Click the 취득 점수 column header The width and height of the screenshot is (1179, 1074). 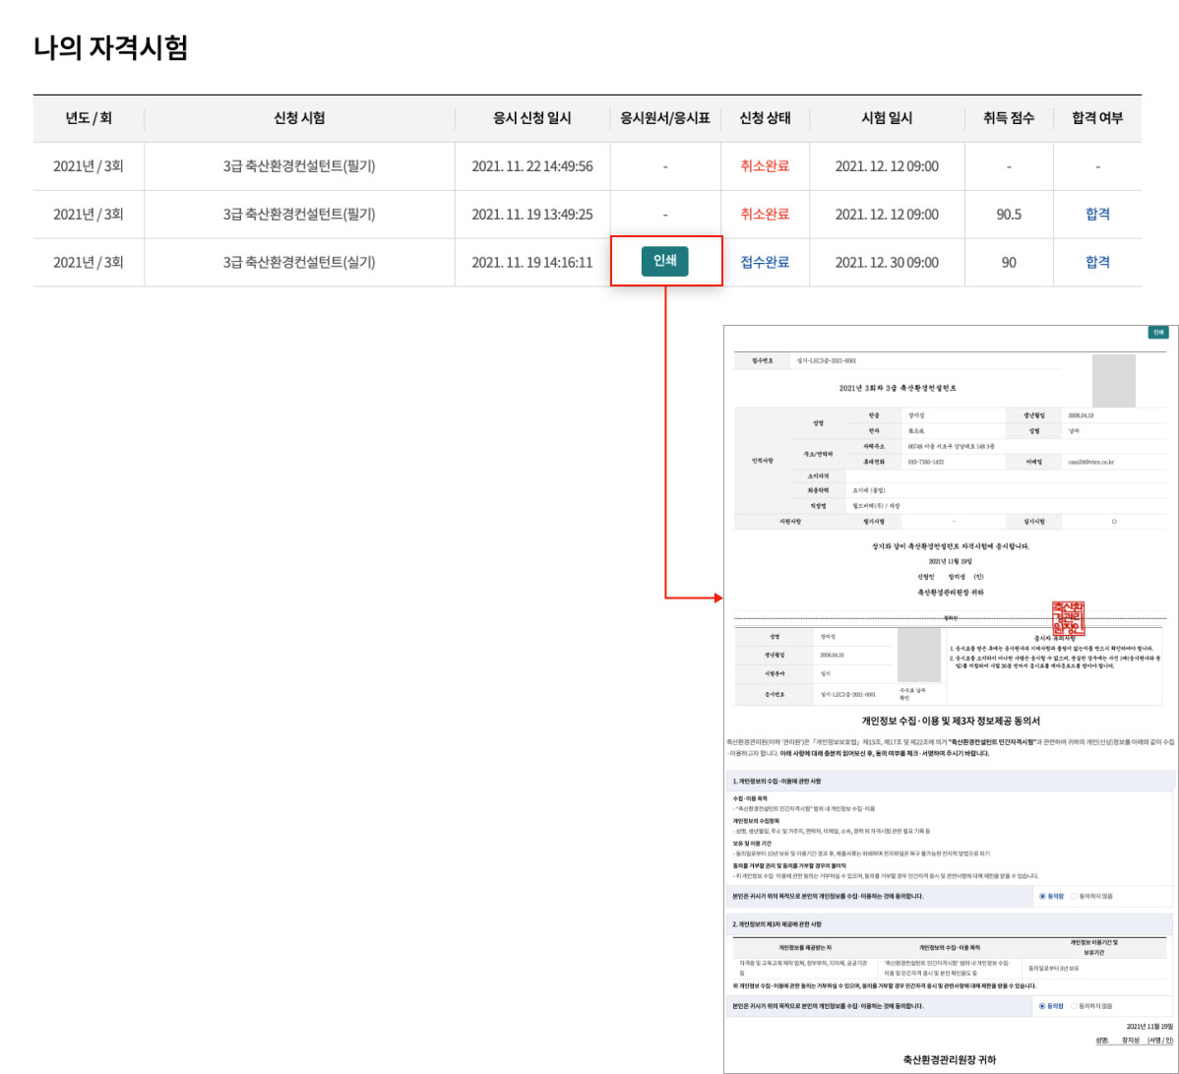pyautogui.click(x=1009, y=118)
